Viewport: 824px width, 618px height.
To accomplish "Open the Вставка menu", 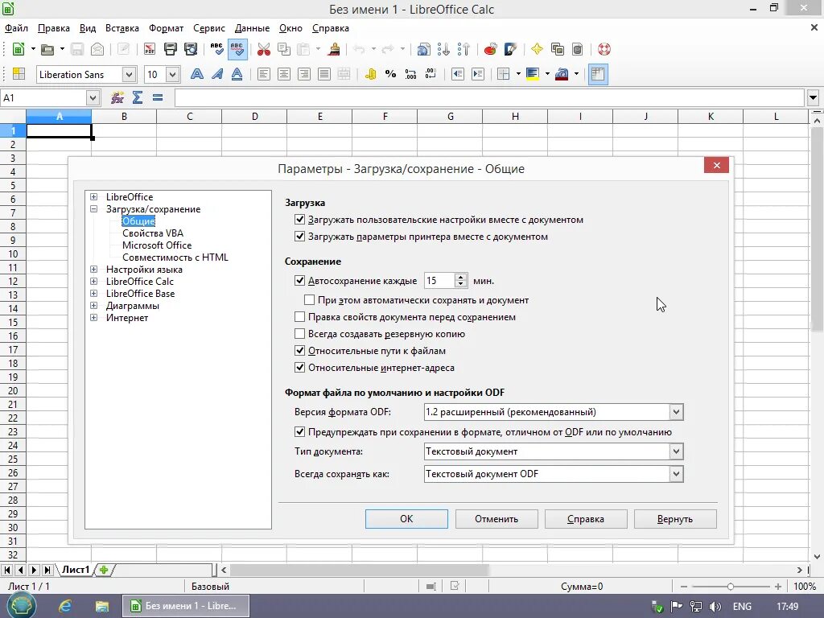I will [122, 28].
